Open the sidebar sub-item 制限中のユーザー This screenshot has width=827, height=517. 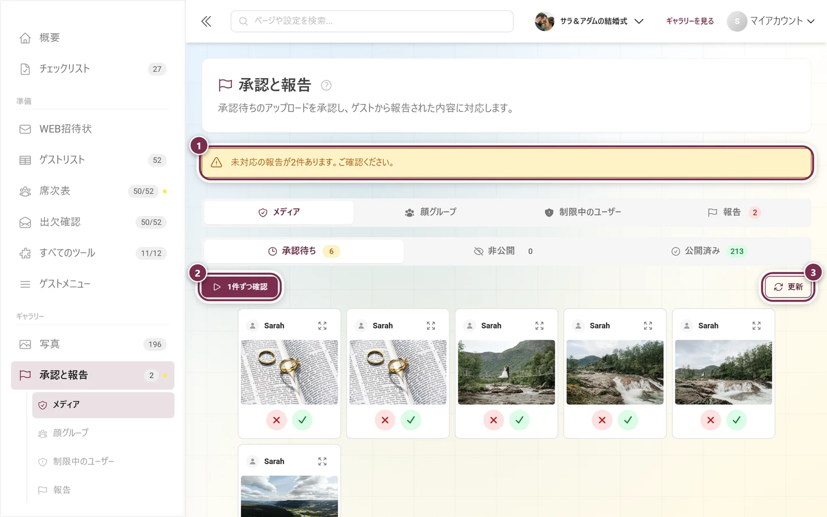tap(103, 462)
